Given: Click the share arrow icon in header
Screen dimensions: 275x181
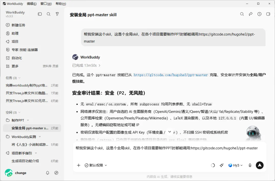Looking at the screenshot, I should 251,14.
